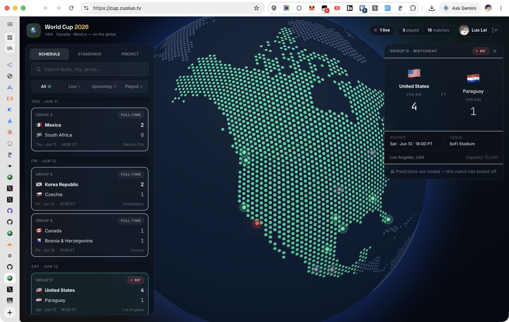Switch to the orange starburst Claude tab

(10, 132)
